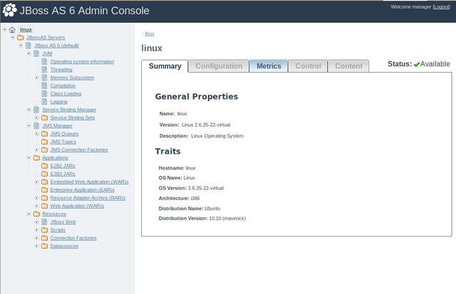Open the Class Loading link
The width and height of the screenshot is (456, 294).
click(66, 93)
